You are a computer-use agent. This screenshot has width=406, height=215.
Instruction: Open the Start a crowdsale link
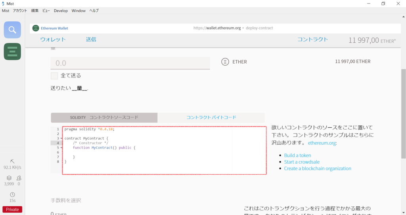[302, 162]
